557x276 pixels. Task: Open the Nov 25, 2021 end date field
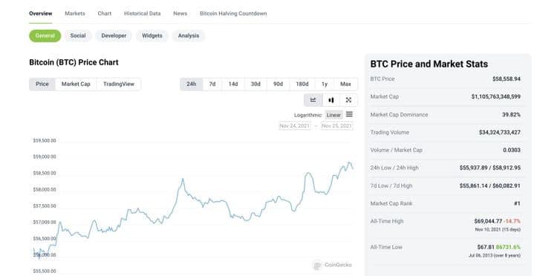tap(336, 126)
